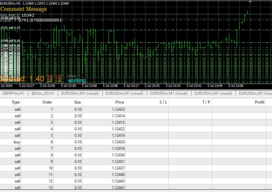Click the cyan working status label
This screenshot has width=272, height=192.
coord(77,81)
